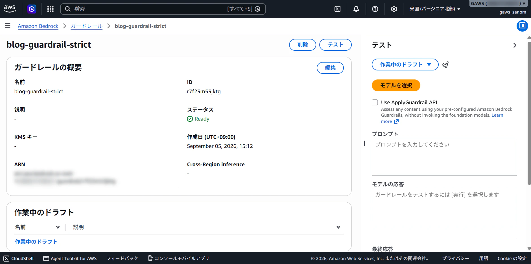This screenshot has width=531, height=264.
Task: Click the test panel vertical scrollbar
Action: click(x=529, y=113)
